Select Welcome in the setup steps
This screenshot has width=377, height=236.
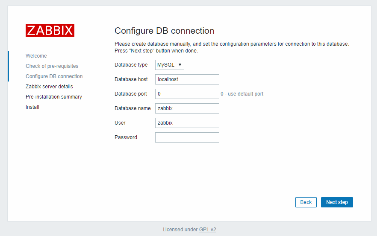coord(36,56)
